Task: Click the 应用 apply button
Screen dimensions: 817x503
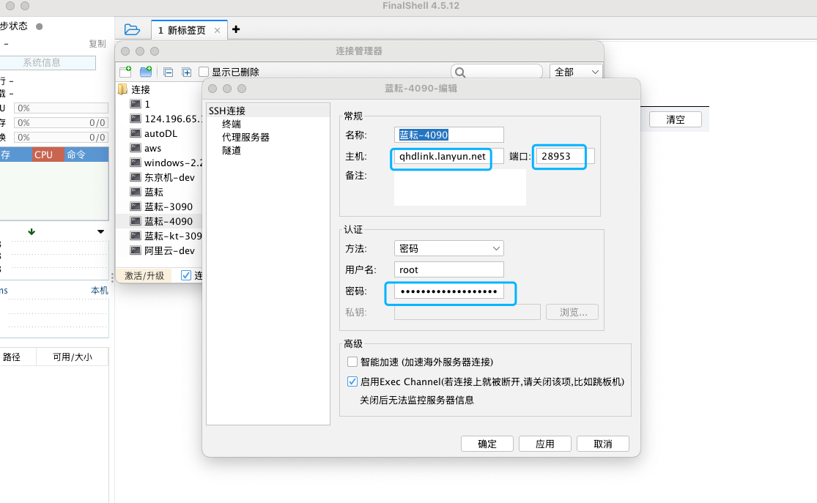Action: (545, 444)
